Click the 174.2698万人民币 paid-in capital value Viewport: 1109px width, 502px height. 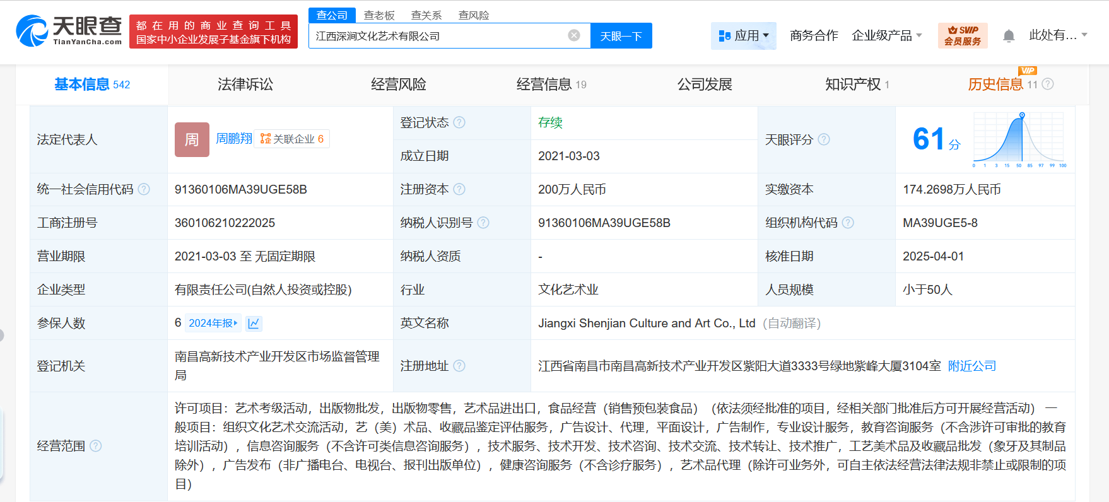[952, 189]
